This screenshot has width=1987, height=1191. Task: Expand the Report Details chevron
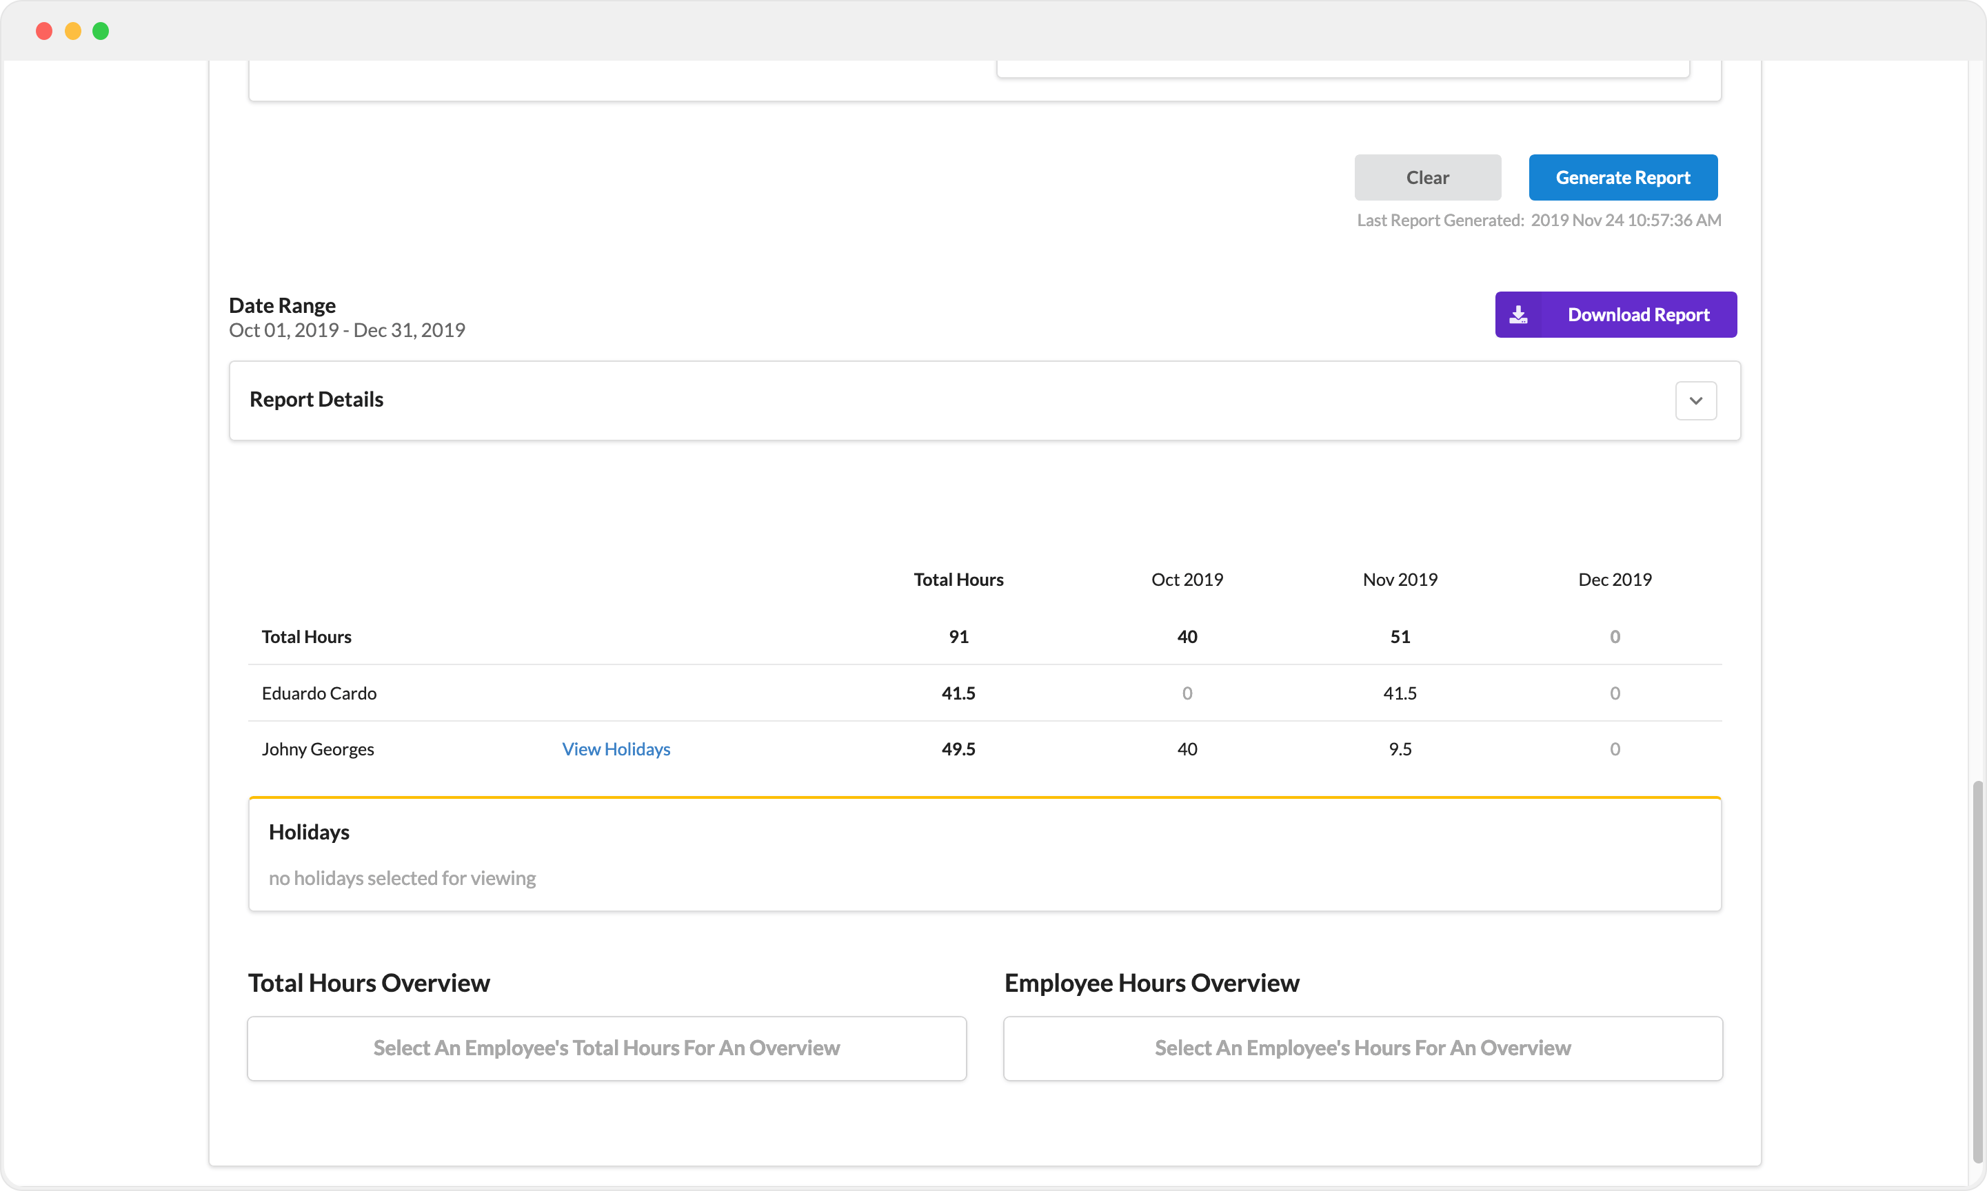point(1695,400)
